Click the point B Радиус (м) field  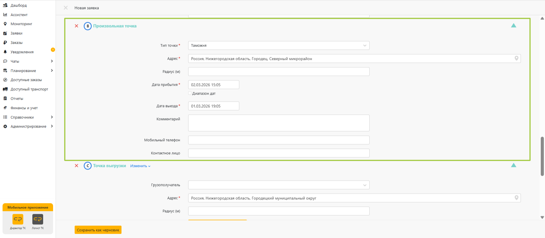(x=279, y=72)
